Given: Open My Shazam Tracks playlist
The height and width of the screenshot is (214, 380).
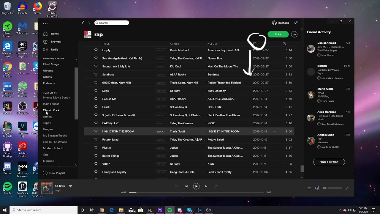Looking at the screenshot, I should click(55, 136).
